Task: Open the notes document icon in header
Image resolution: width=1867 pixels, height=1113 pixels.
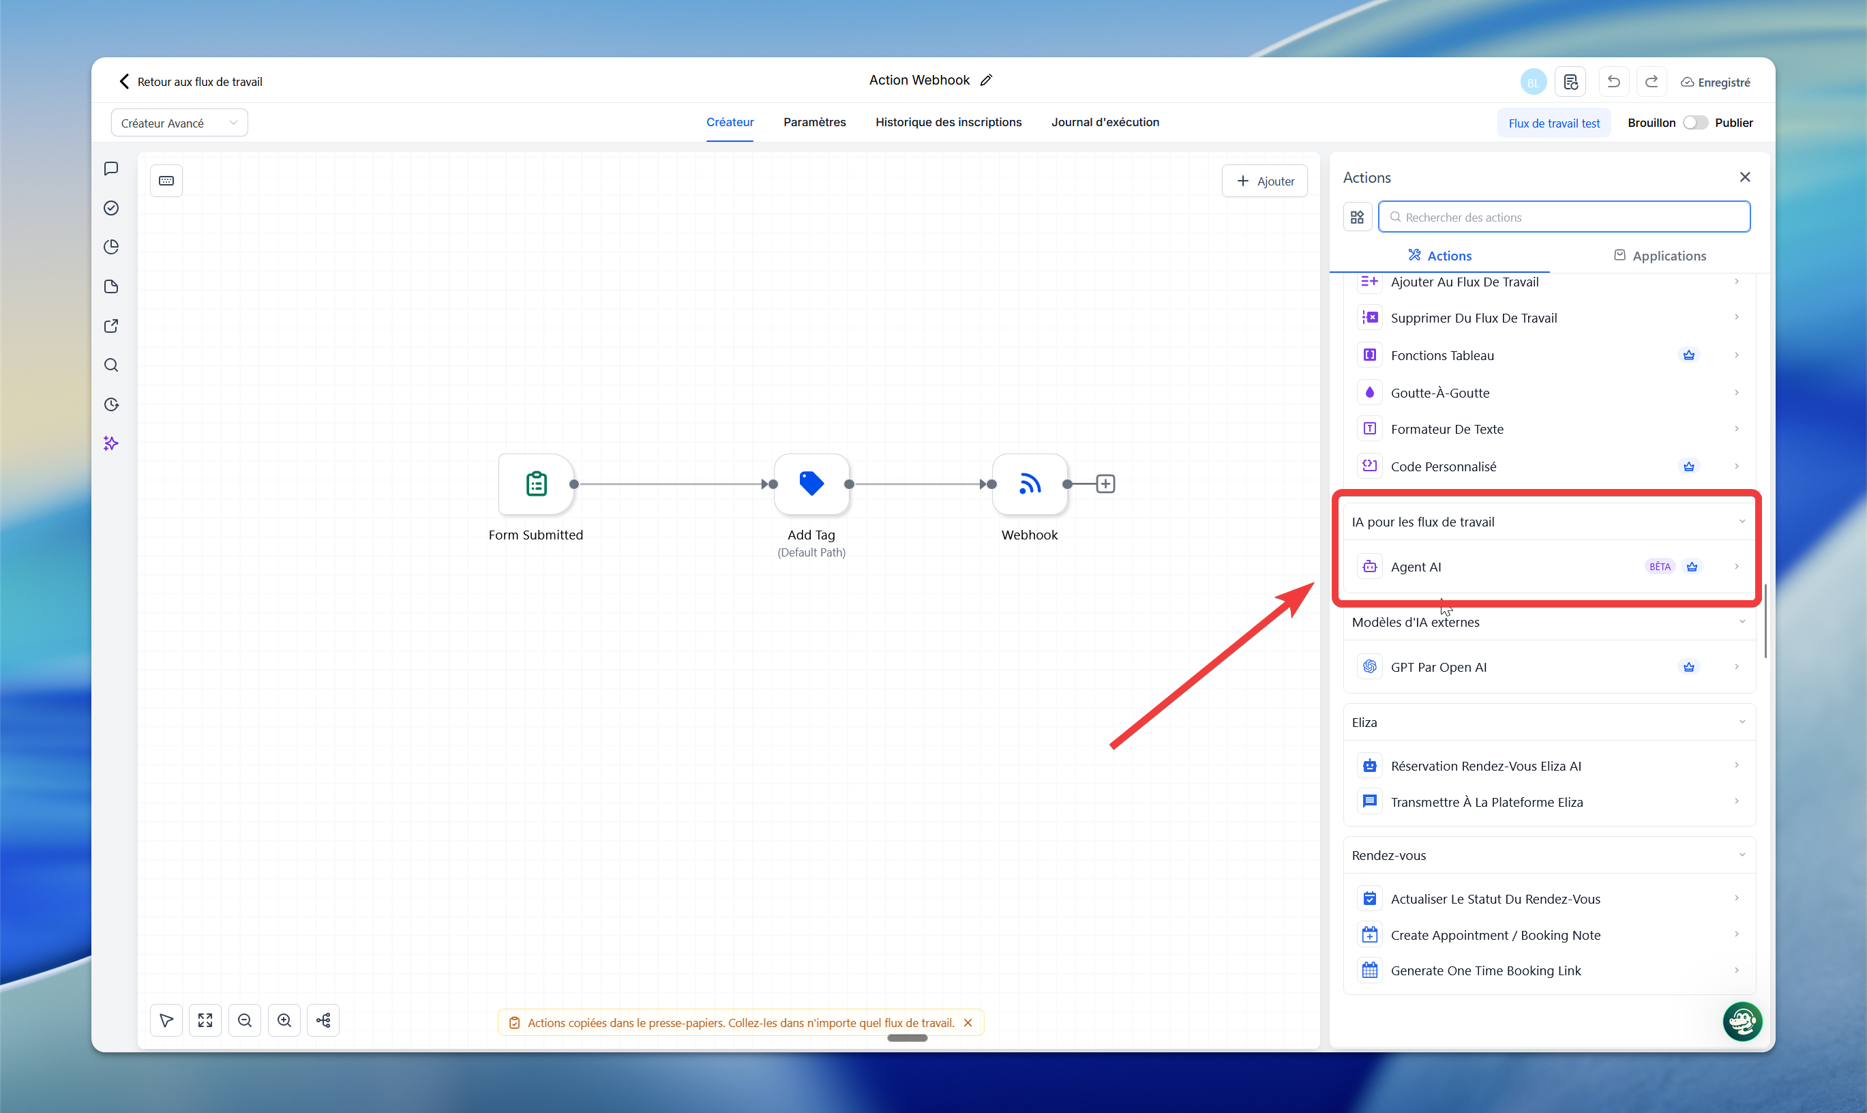Action: [x=1571, y=82]
